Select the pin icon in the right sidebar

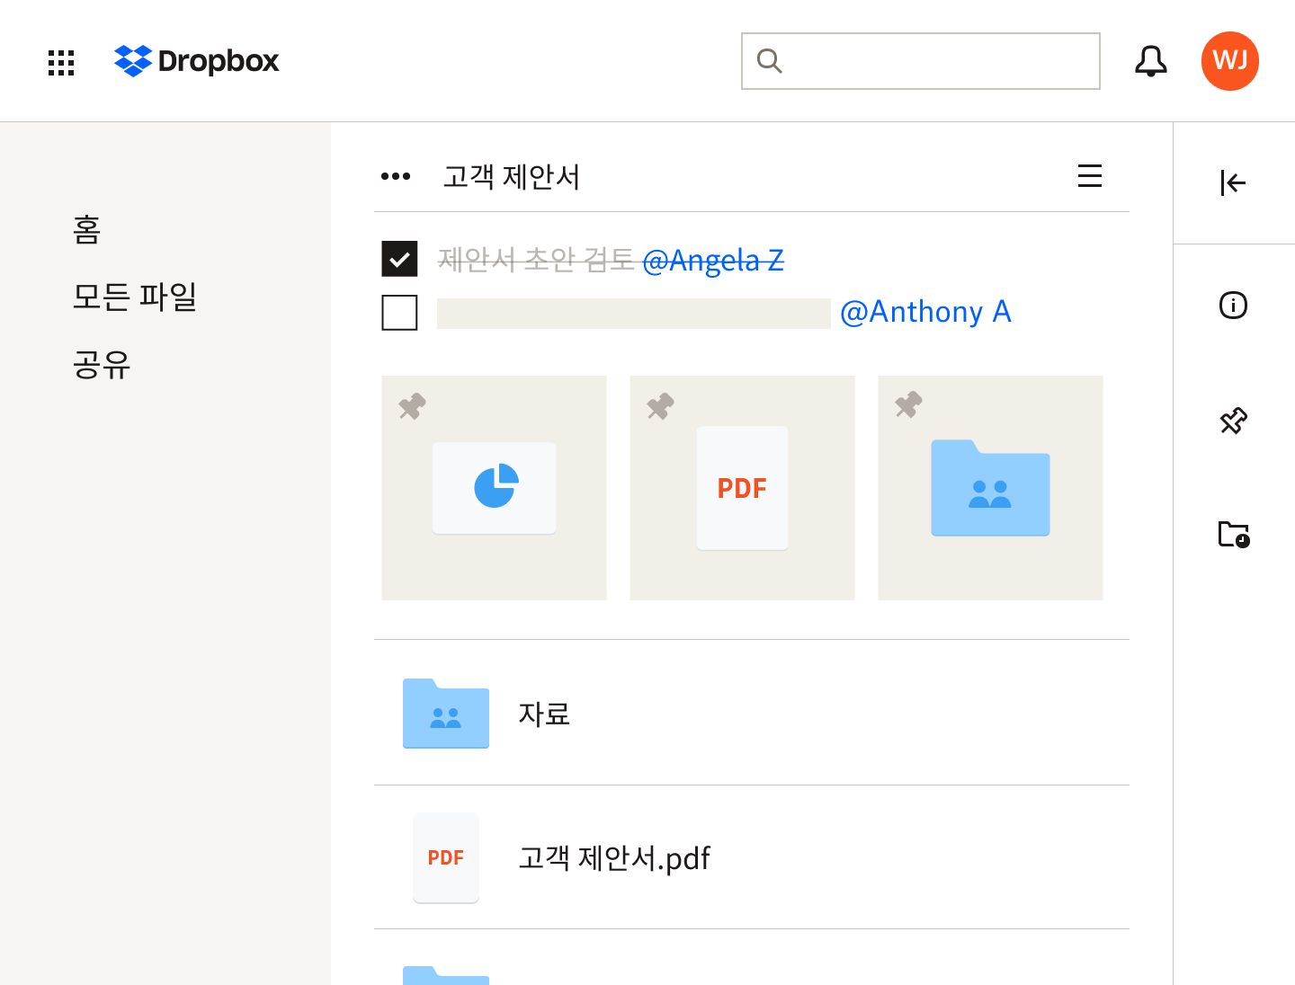[1233, 420]
